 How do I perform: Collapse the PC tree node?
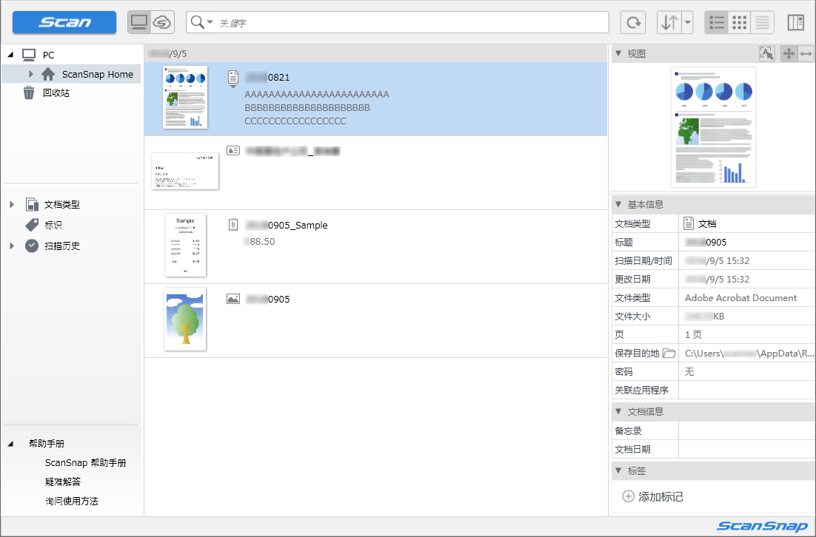[10, 55]
